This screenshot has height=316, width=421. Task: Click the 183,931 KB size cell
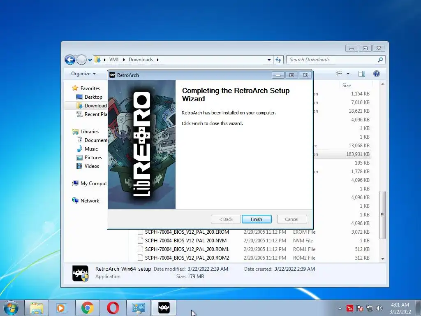click(x=358, y=154)
